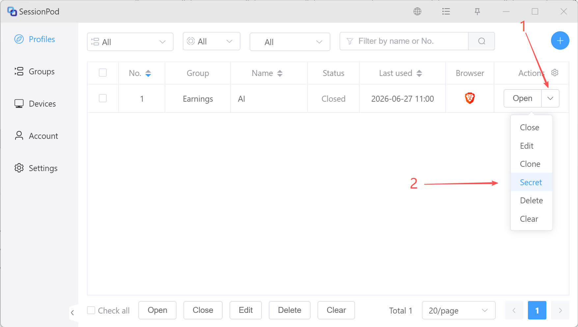Click the SessionPod app logo icon
Viewport: 578px width, 327px height.
[x=12, y=12]
